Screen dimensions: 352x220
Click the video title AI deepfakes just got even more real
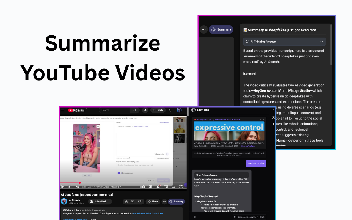(87, 195)
